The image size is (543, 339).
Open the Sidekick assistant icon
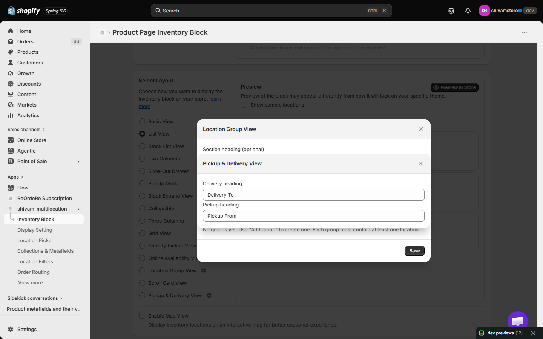(x=451, y=11)
